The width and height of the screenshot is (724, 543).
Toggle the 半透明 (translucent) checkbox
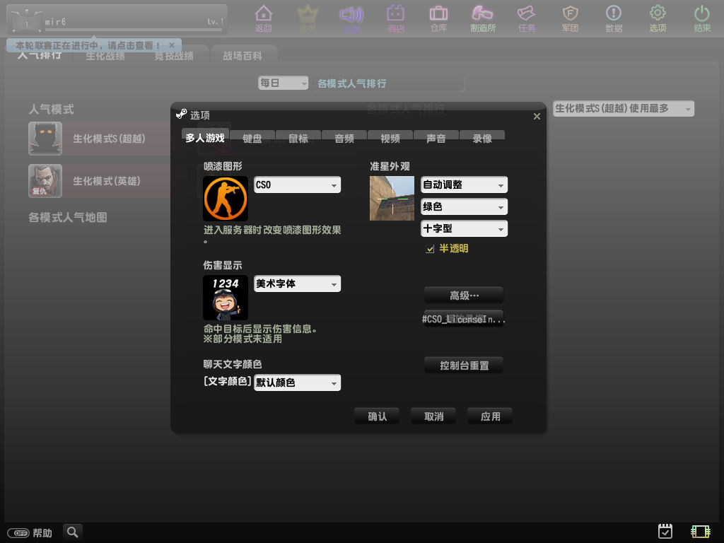tap(430, 249)
